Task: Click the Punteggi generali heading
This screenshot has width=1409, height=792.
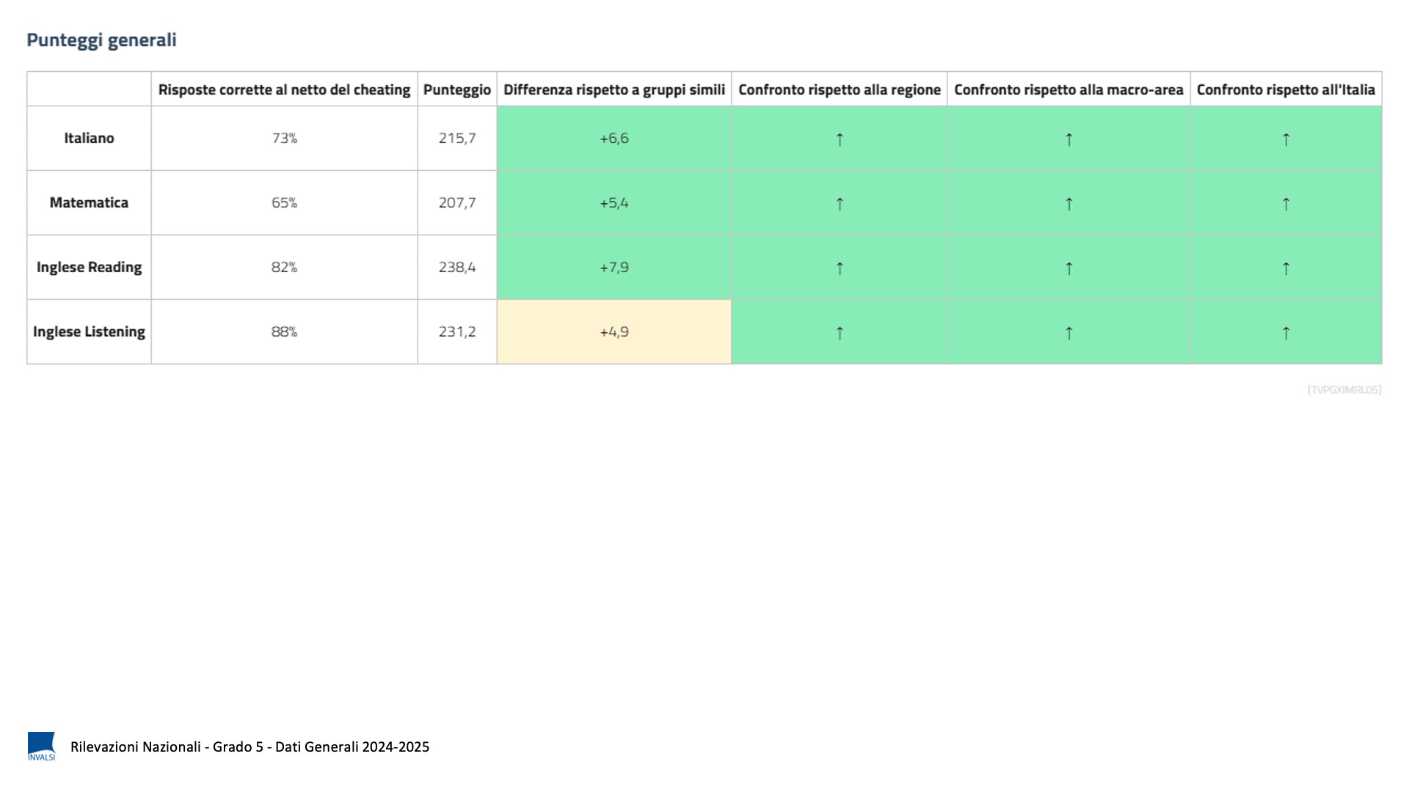Action: (101, 40)
